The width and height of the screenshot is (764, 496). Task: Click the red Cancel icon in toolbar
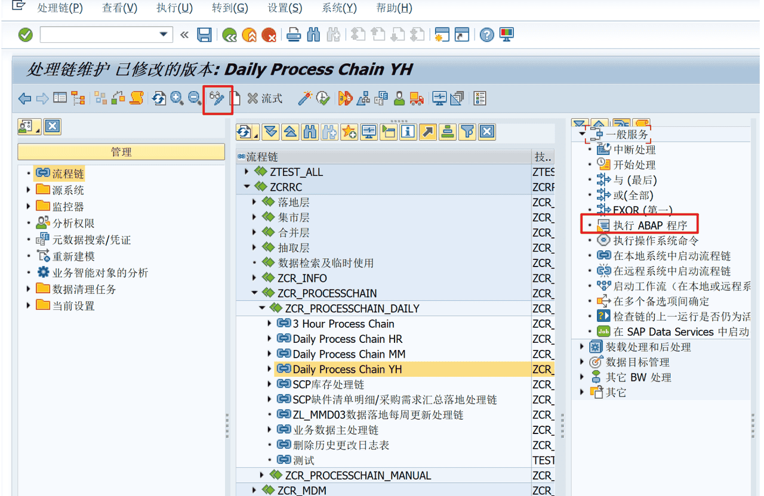269,35
